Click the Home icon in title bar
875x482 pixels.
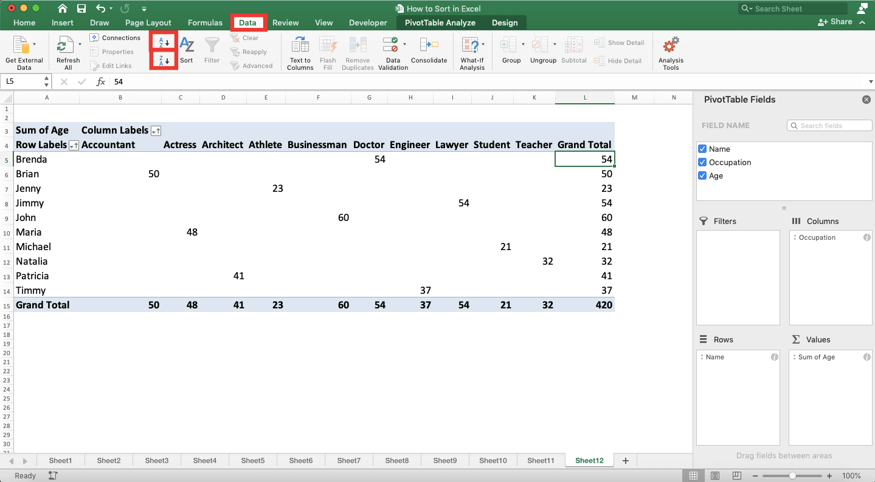coord(62,8)
